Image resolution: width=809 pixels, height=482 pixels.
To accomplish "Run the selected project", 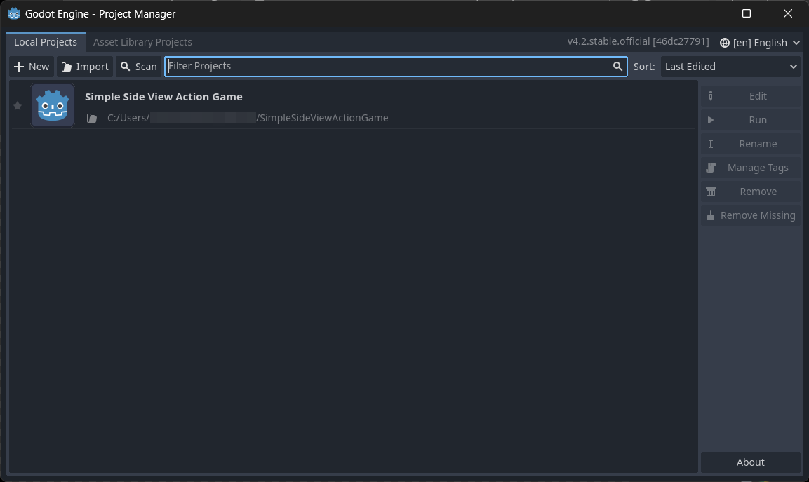I will click(x=751, y=120).
